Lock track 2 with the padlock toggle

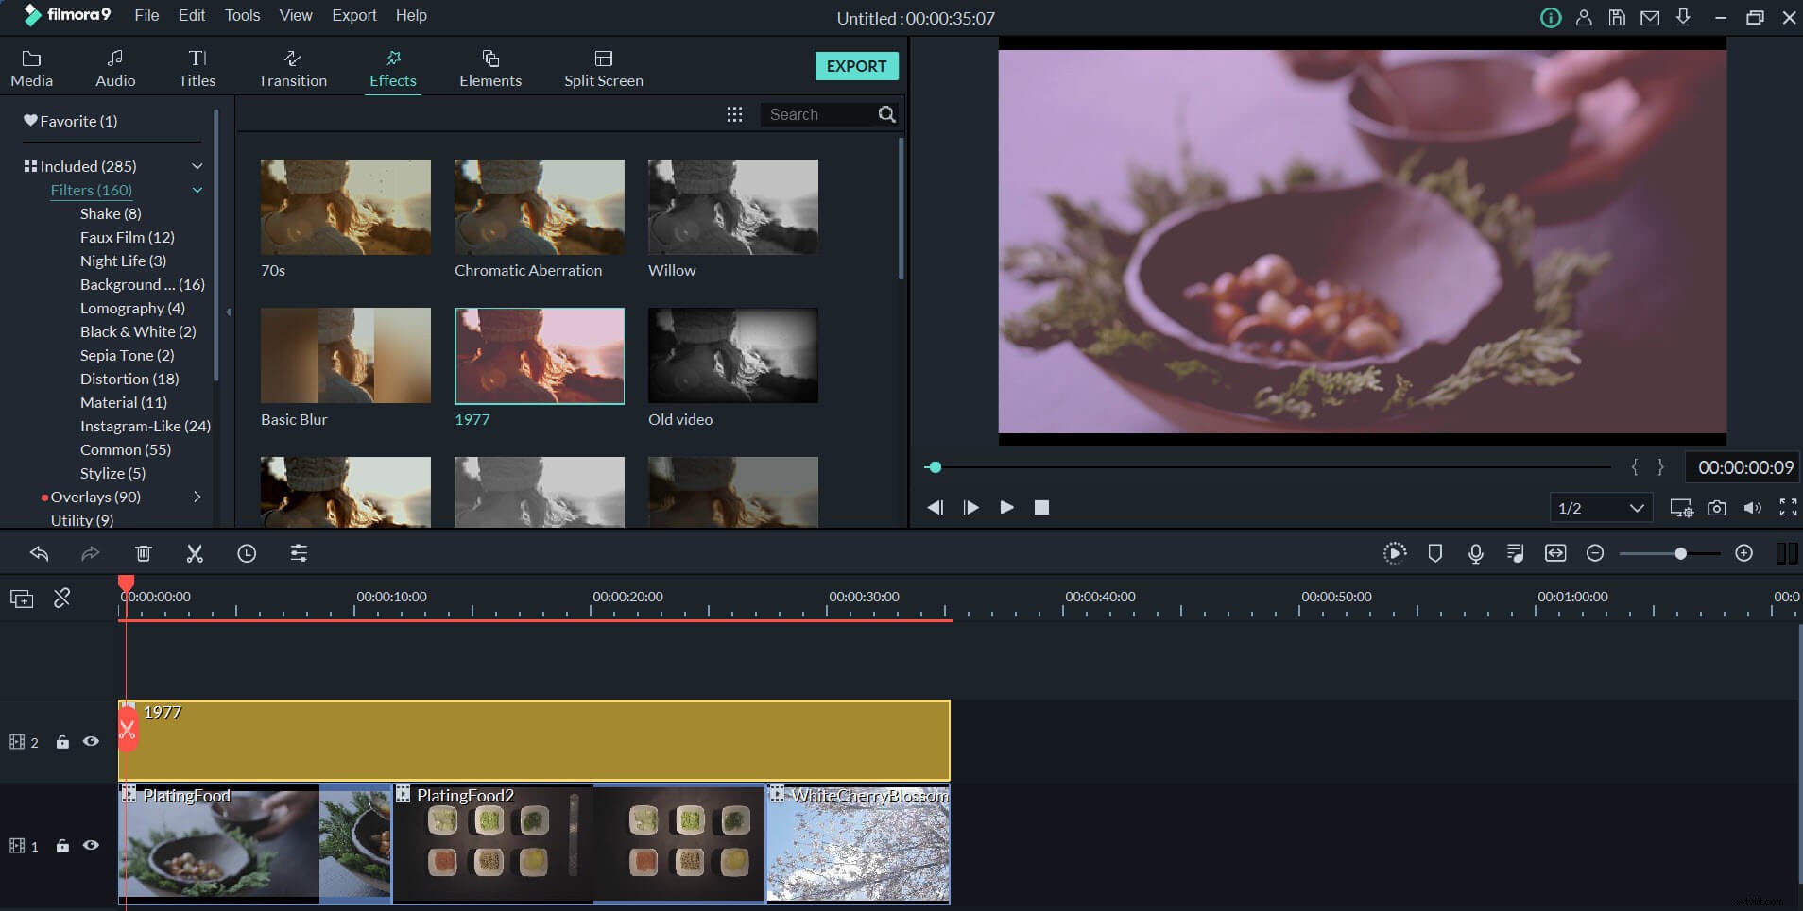click(x=62, y=742)
